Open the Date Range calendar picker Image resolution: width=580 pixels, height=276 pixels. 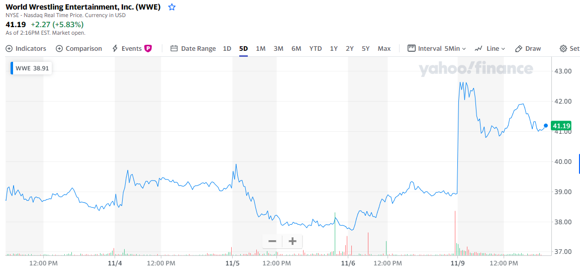193,49
